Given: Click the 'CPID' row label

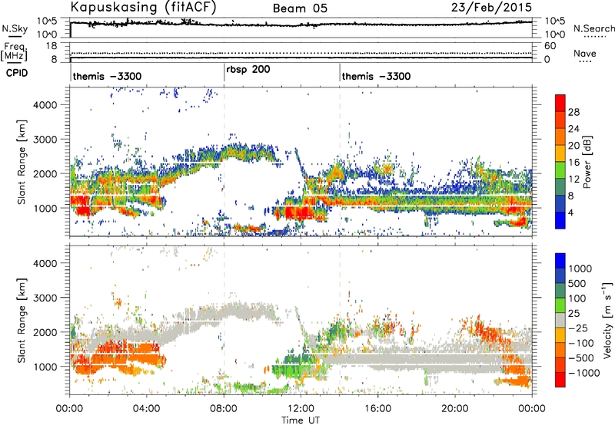Looking at the screenshot, I should 17,73.
